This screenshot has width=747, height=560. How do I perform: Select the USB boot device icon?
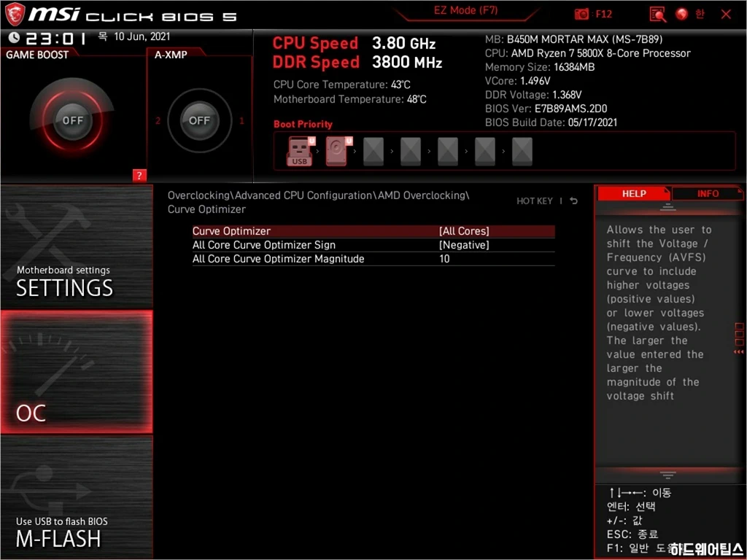[301, 151]
